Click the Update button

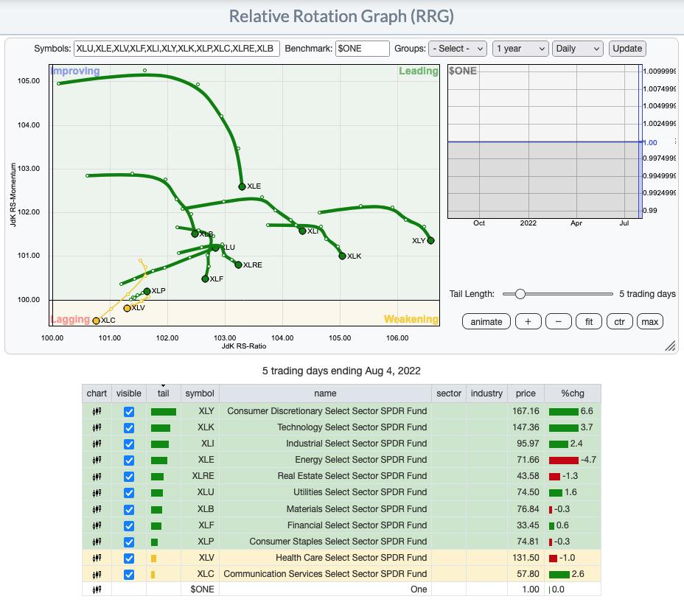point(627,49)
